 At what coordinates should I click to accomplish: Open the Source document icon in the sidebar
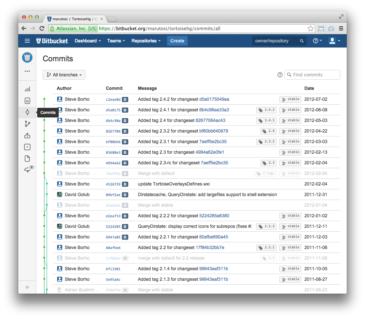tap(27, 101)
